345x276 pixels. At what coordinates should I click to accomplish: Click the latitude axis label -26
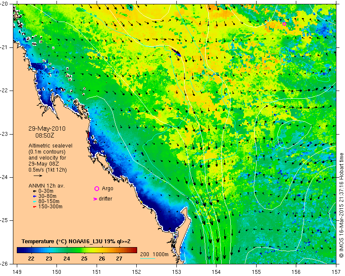pos(4,264)
